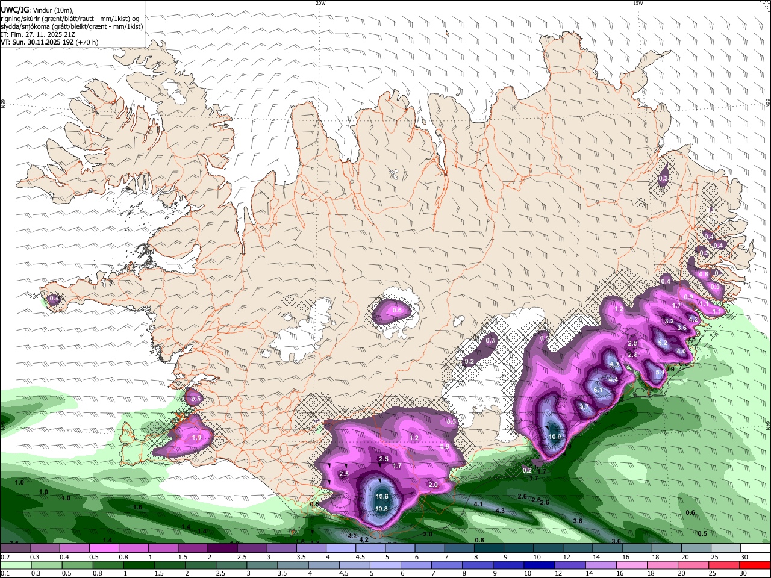Click the 3.2 snowfall value in the east
771x578 pixels.
(x=669, y=322)
